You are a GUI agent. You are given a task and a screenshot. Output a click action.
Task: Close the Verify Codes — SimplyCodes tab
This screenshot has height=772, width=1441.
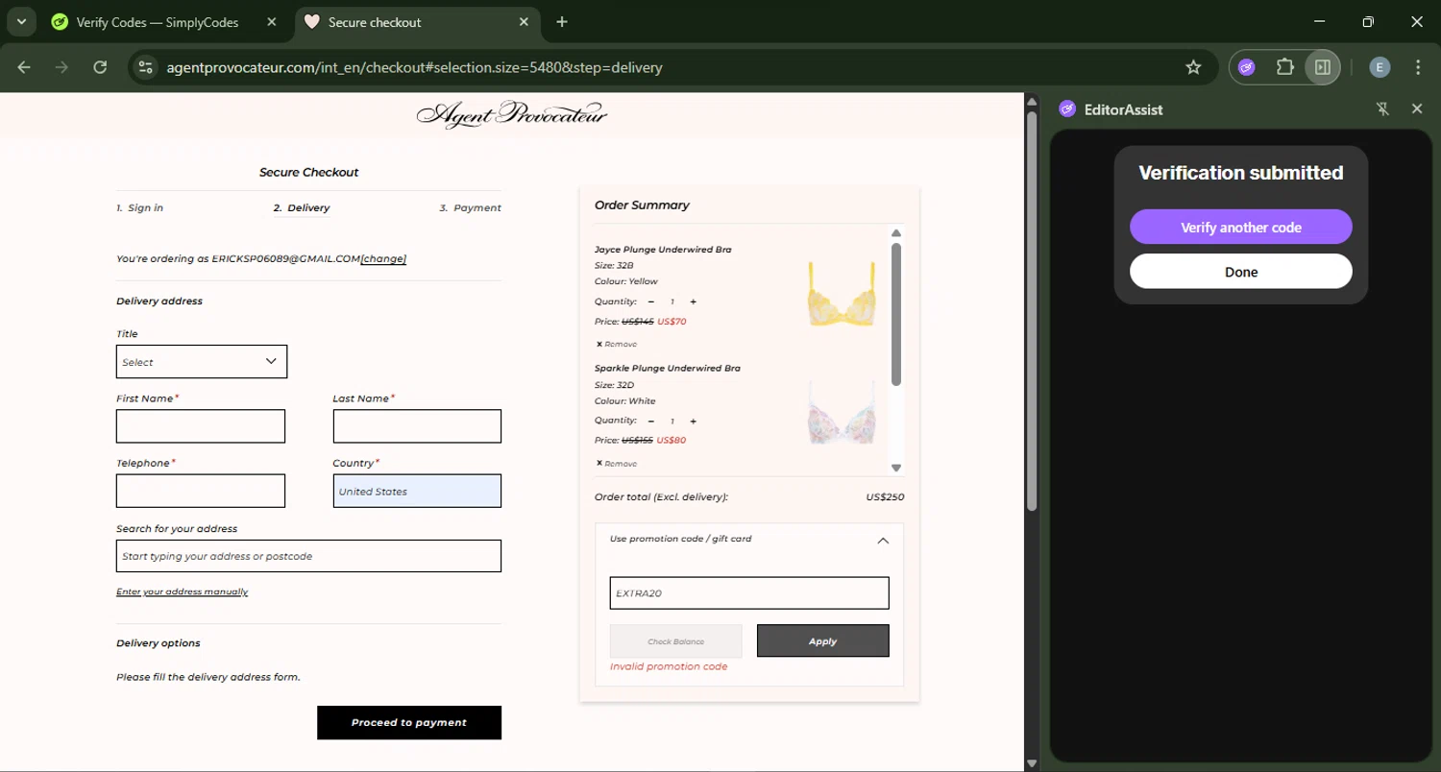click(x=272, y=22)
